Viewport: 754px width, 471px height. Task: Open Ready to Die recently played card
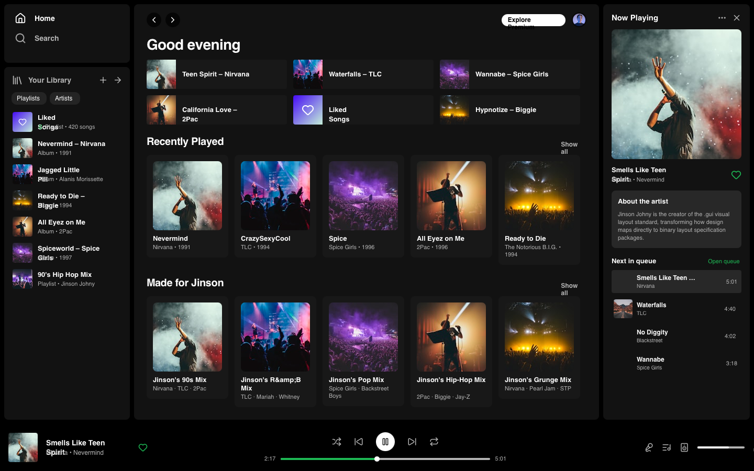pyautogui.click(x=539, y=210)
